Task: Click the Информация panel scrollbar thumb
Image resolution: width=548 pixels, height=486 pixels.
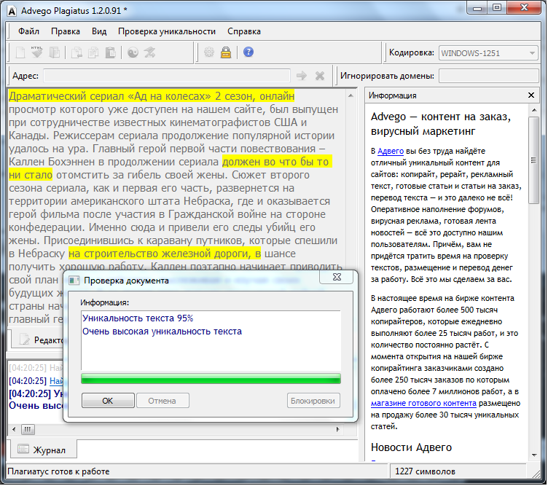Action: tap(533, 160)
